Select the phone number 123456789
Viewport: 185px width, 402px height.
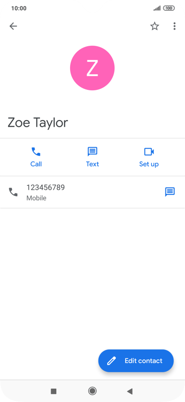tap(46, 188)
